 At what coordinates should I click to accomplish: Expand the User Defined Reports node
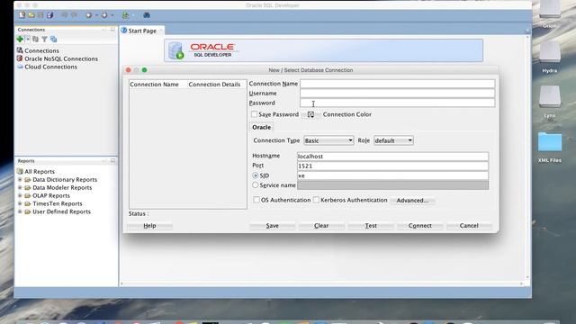click(20, 211)
